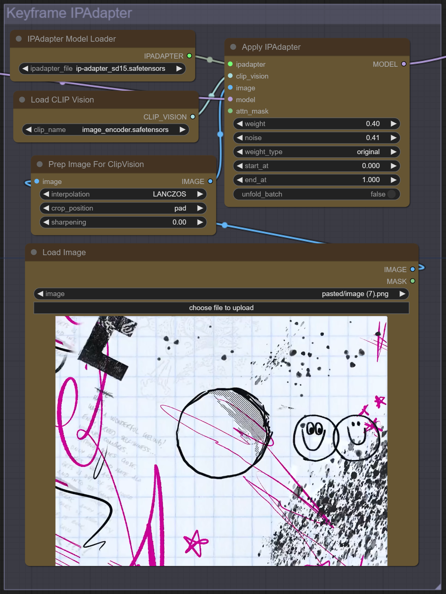The width and height of the screenshot is (446, 594).
Task: Toggle the unfold_batch switch
Action: (391, 194)
